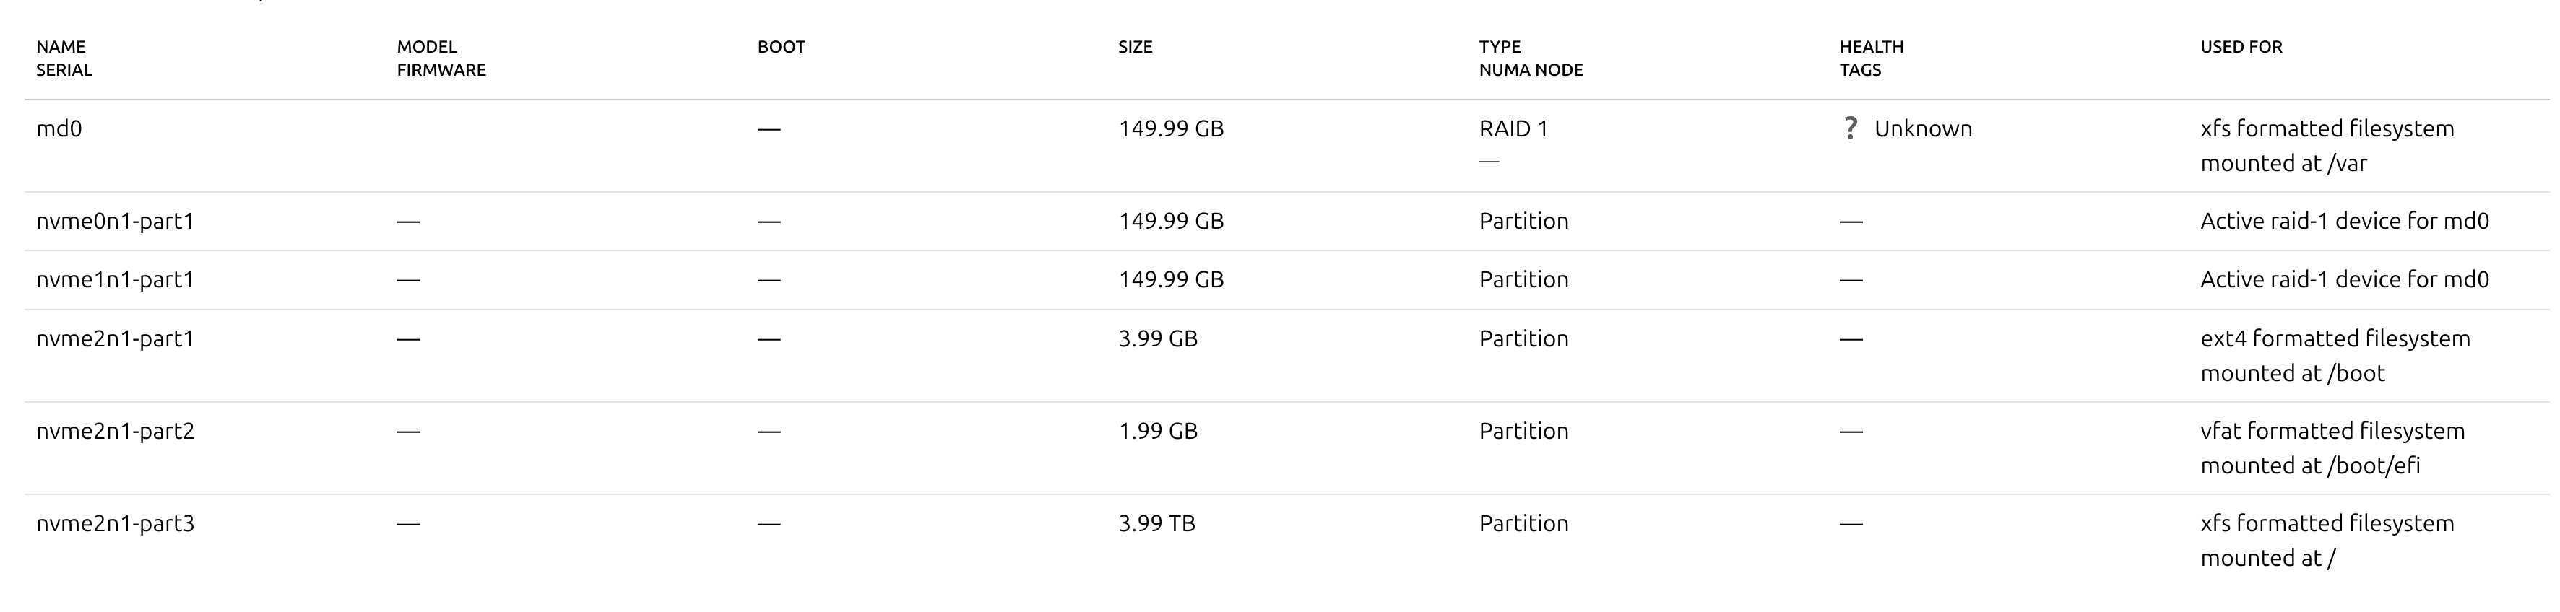Sort by the HEALTH column header
The height and width of the screenshot is (612, 2560).
pyautogui.click(x=1872, y=47)
